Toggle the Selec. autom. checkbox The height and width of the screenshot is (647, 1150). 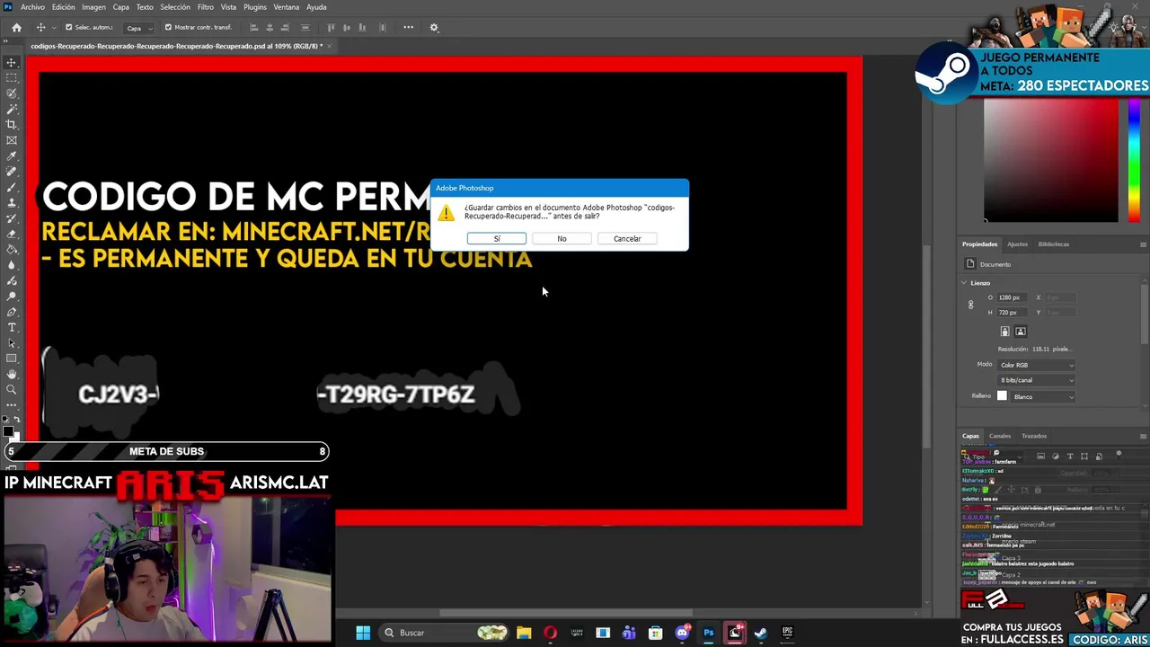coord(68,27)
